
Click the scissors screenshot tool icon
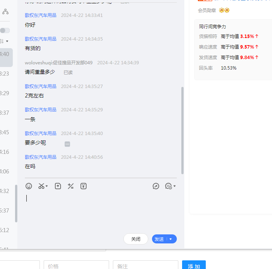coord(41,186)
